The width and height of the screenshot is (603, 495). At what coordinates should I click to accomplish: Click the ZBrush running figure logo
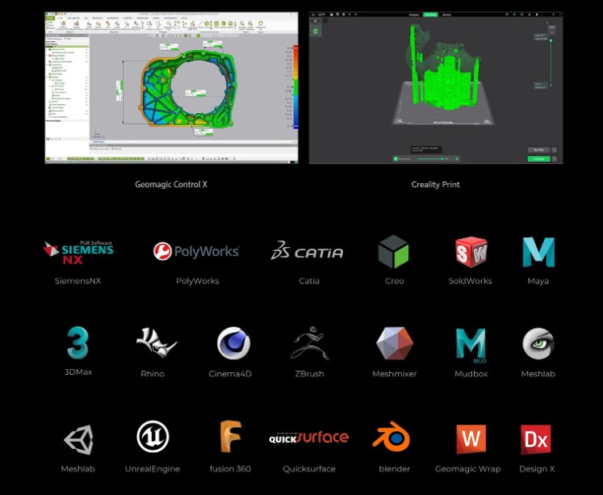310,343
